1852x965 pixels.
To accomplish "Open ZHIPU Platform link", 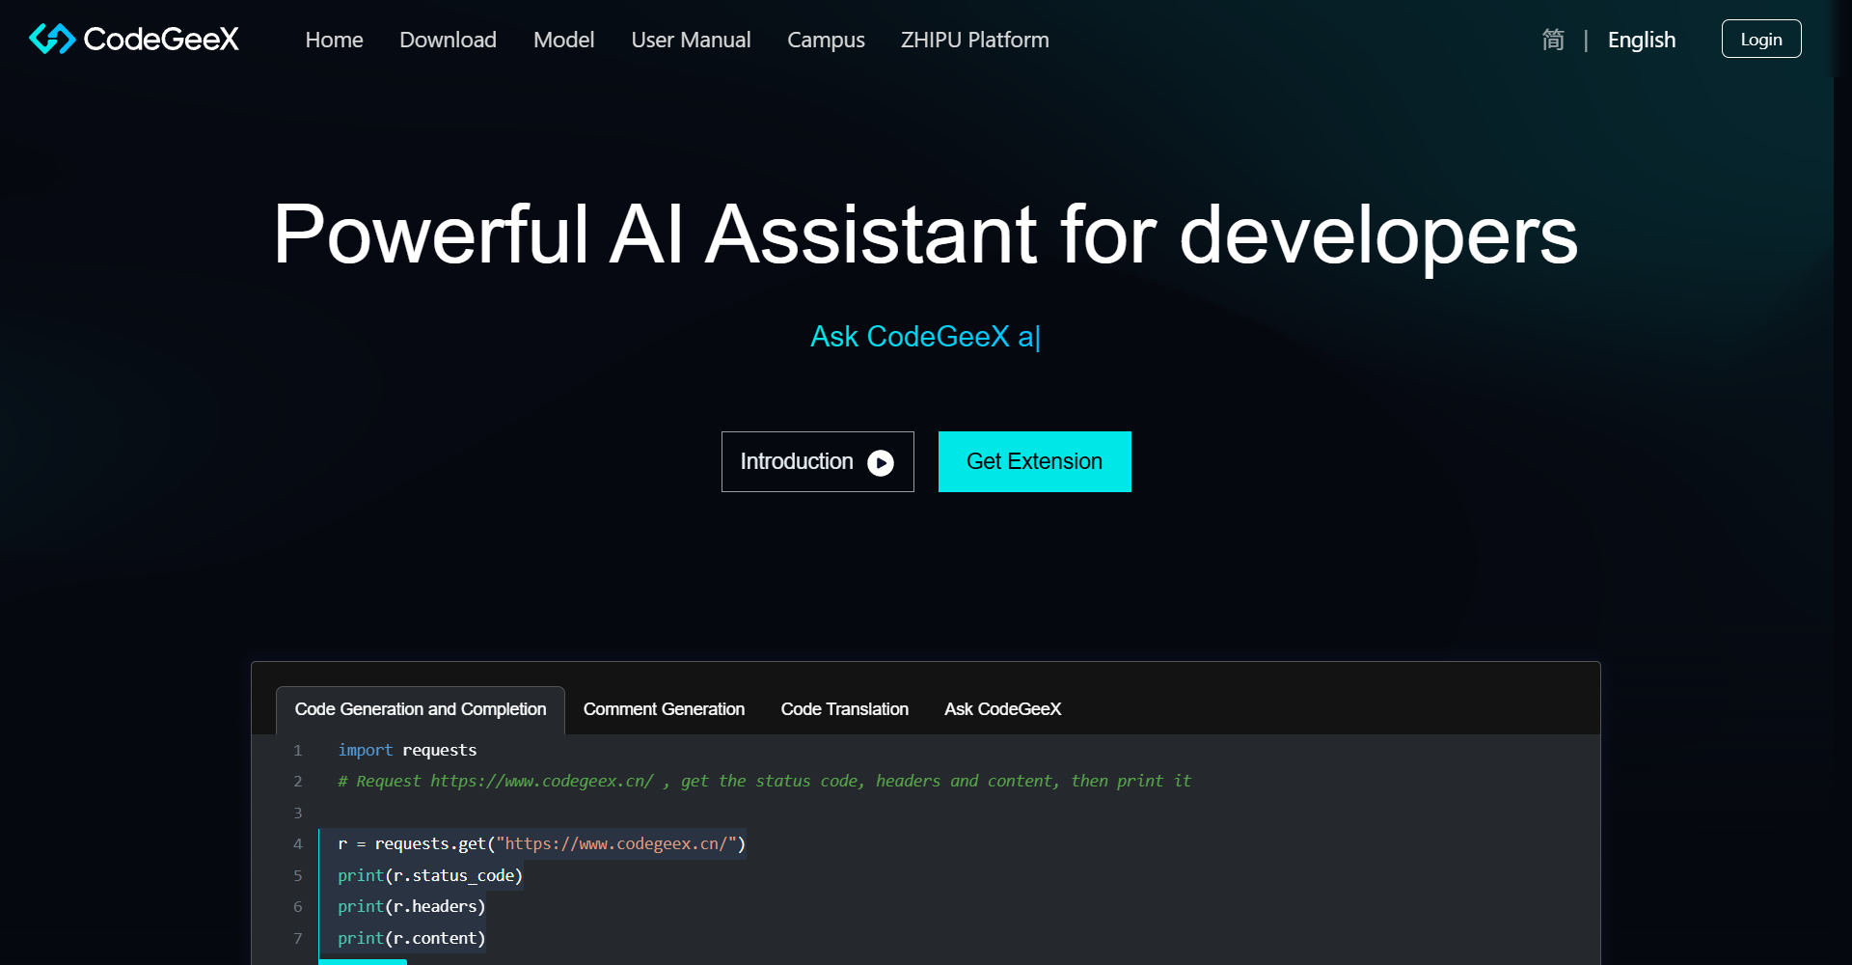I will [974, 40].
